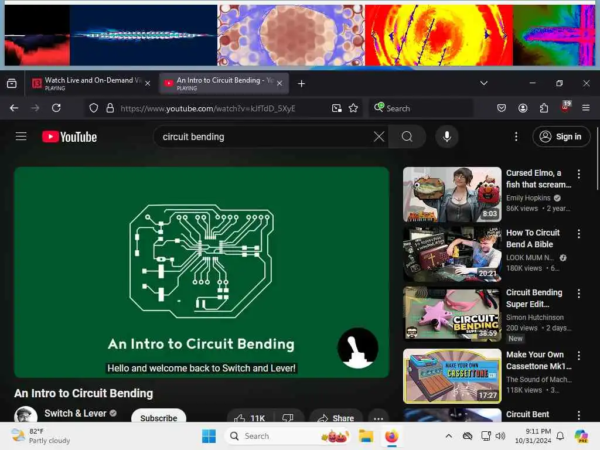Screen dimensions: 600x450
Task: Click the Switch and Lever watermark in the player
Action: [x=358, y=347]
